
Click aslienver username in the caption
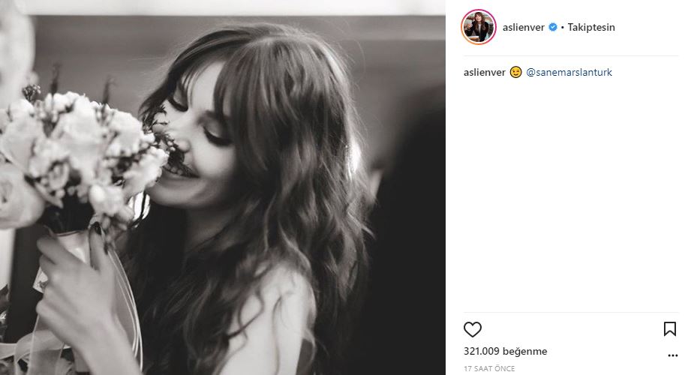coord(484,73)
